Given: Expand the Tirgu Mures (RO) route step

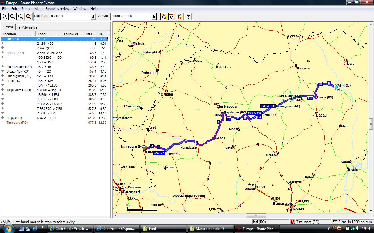Looking at the screenshot, I should click(x=3, y=90).
